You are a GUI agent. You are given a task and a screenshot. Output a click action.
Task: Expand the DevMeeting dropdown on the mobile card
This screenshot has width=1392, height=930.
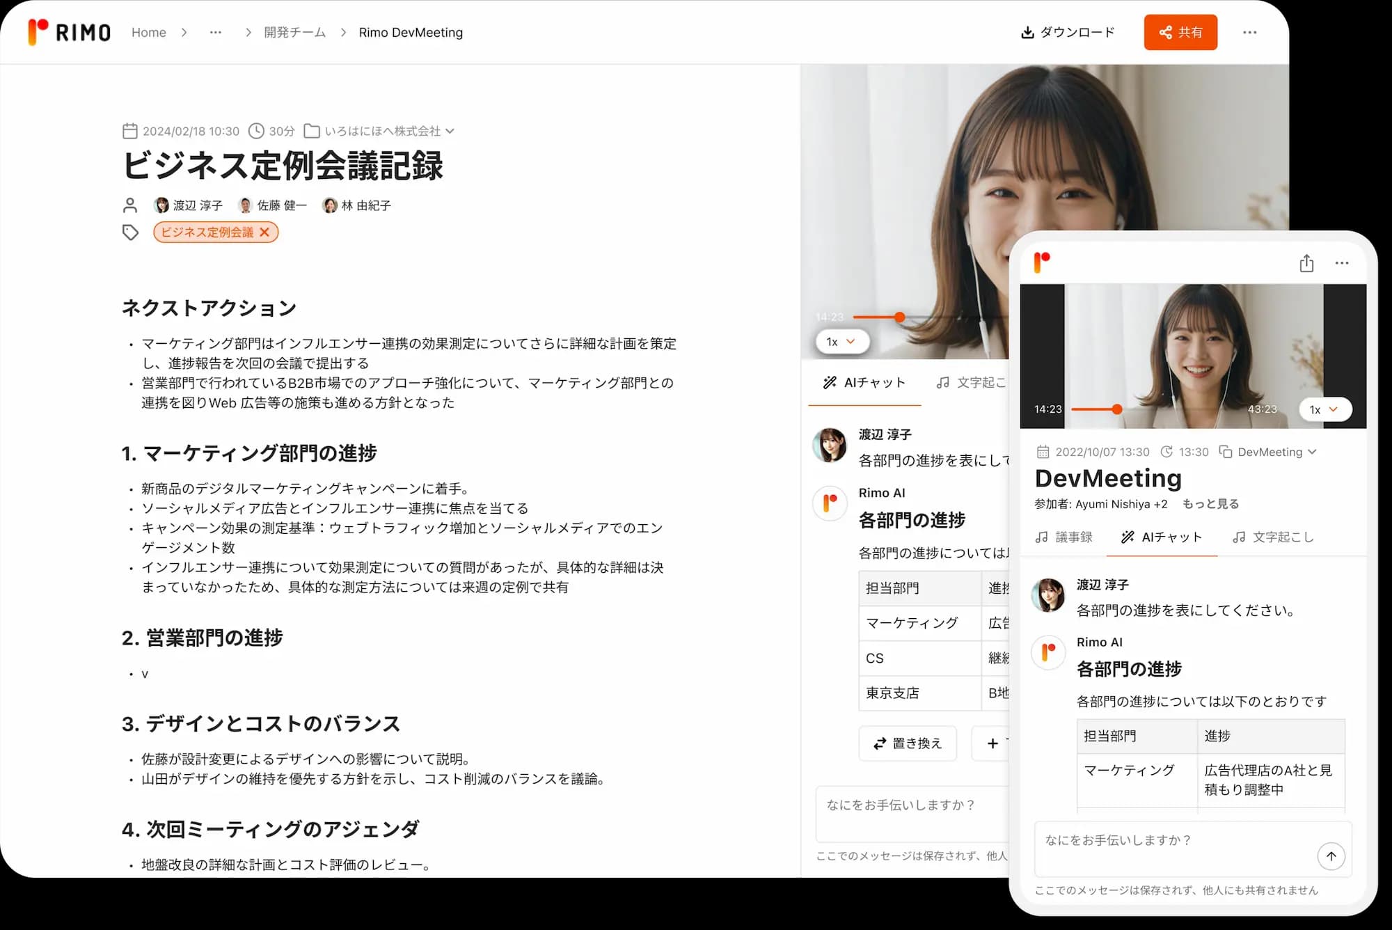pyautogui.click(x=1313, y=452)
